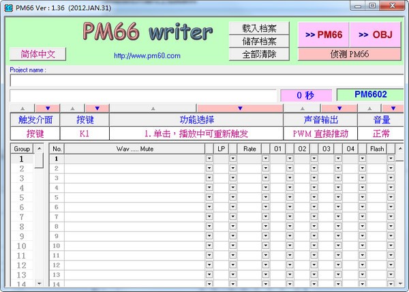Screen dimensions: 409x292
Task: Click the up arrow above 按键 column
Action: click(73, 108)
